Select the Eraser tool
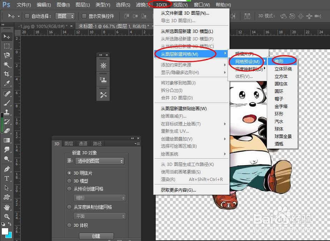Image resolution: width=330 pixels, height=241 pixels. (x=7, y=131)
